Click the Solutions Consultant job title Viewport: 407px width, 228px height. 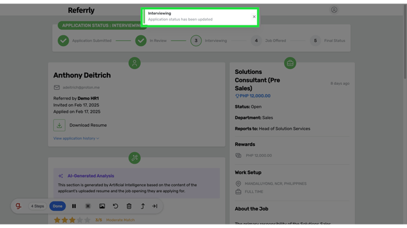pos(258,80)
